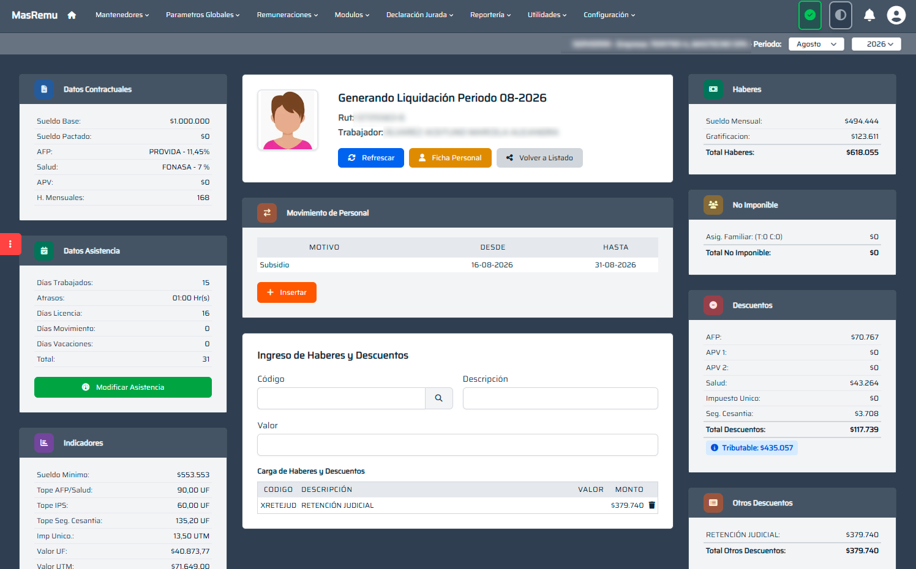The width and height of the screenshot is (916, 569).
Task: Open the Mantenedores menu
Action: point(122,15)
